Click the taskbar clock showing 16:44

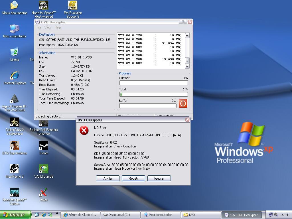[284, 215]
